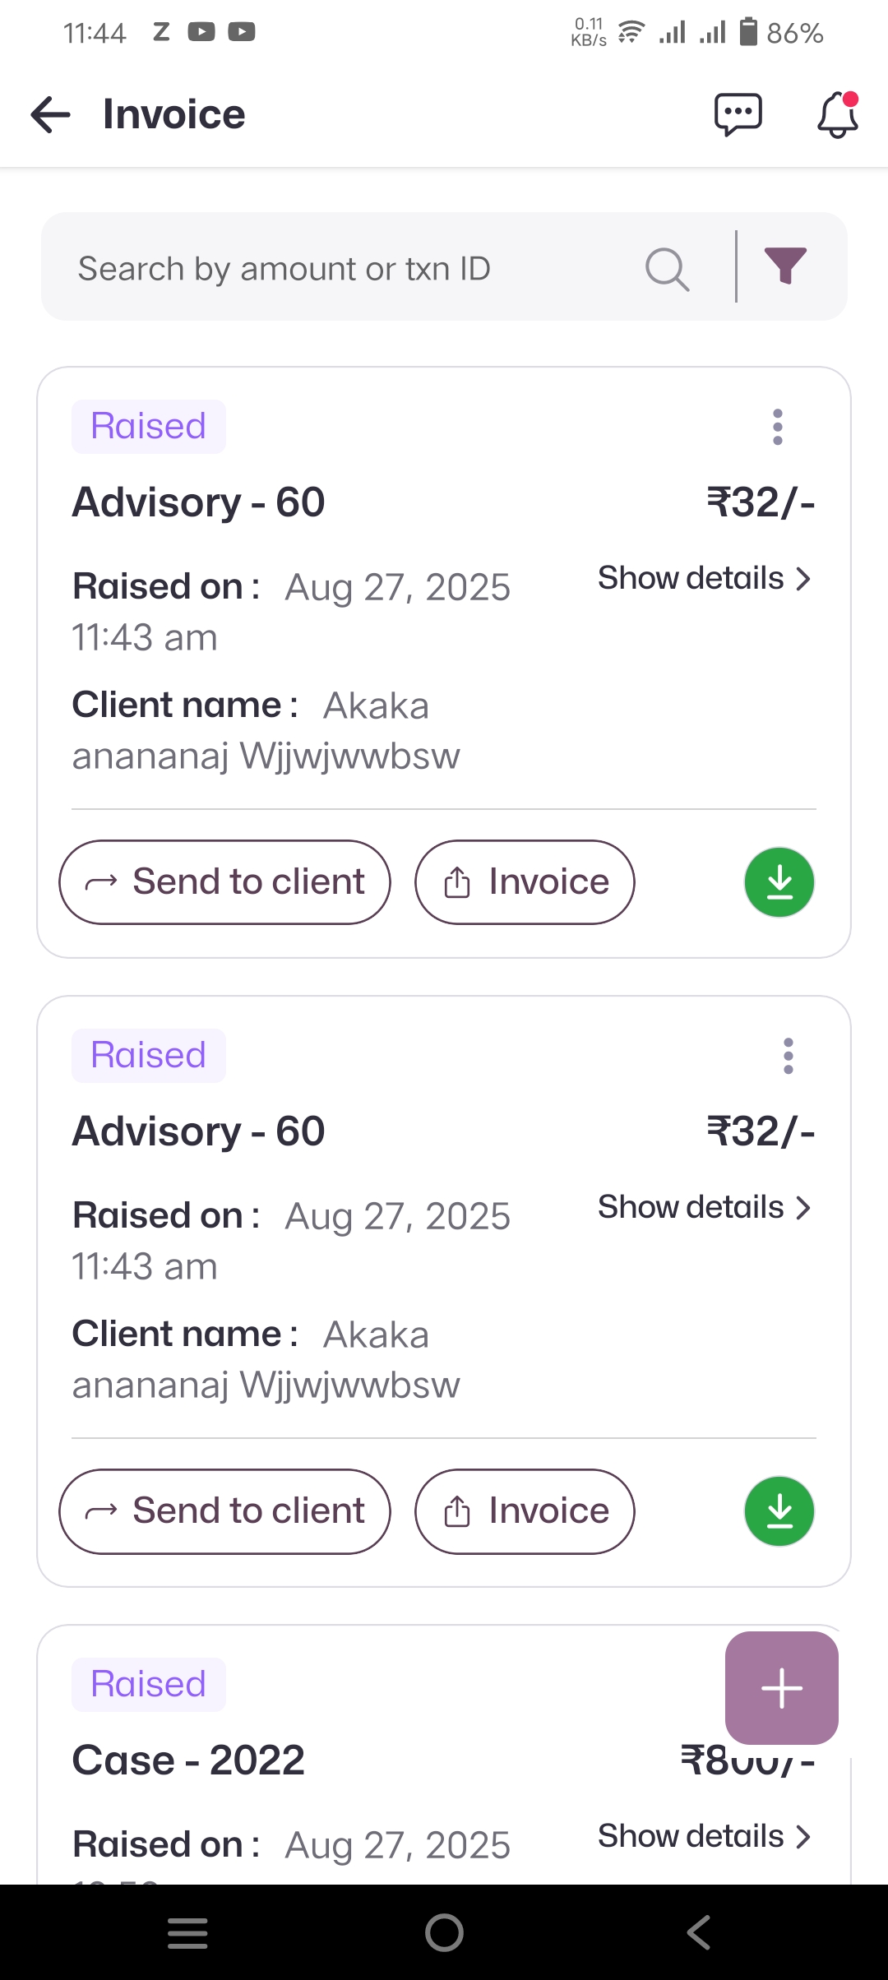Open the notifications bell

837,114
